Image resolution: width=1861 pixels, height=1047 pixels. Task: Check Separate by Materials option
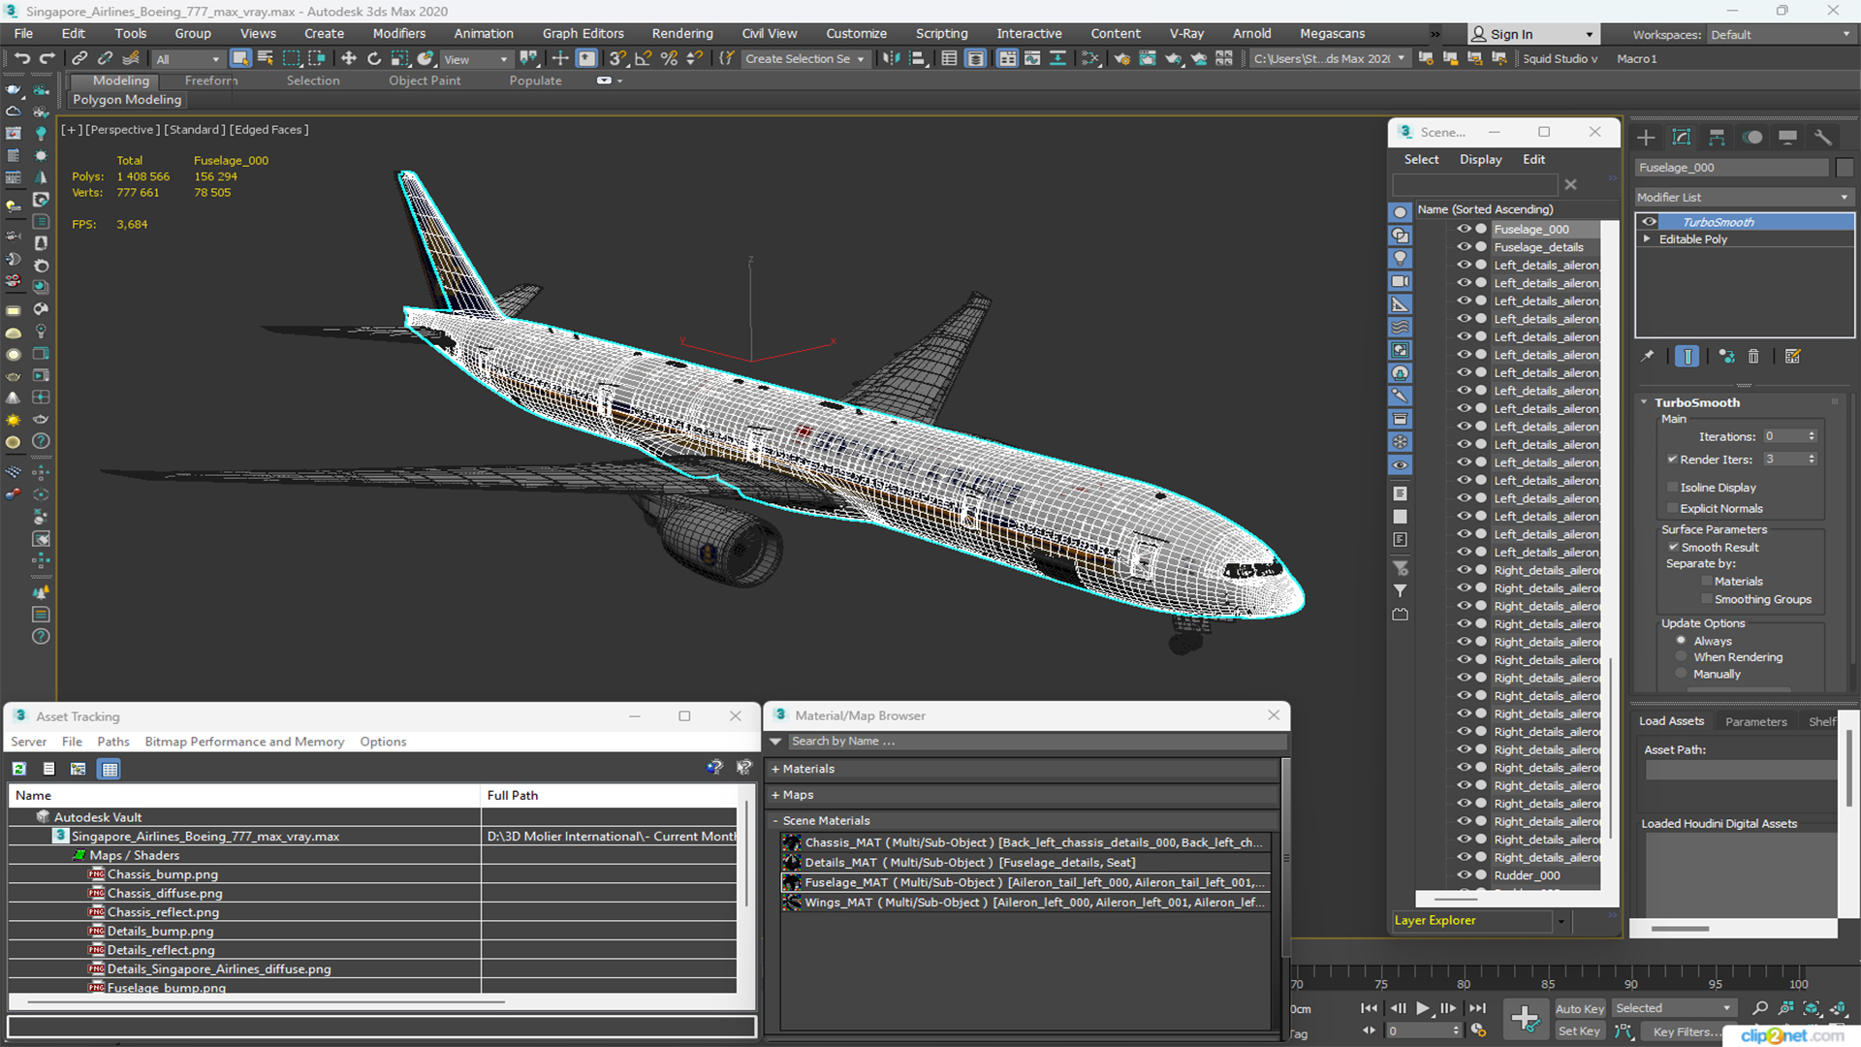(x=1707, y=582)
